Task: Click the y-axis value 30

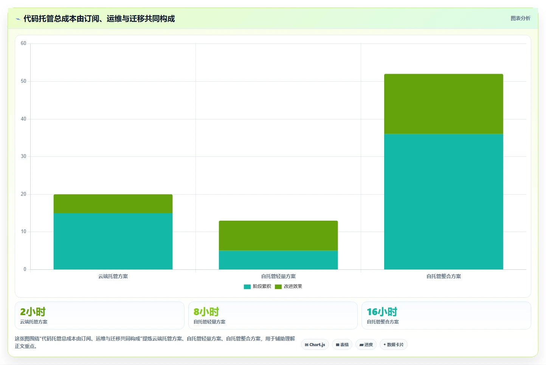Action: (23, 156)
